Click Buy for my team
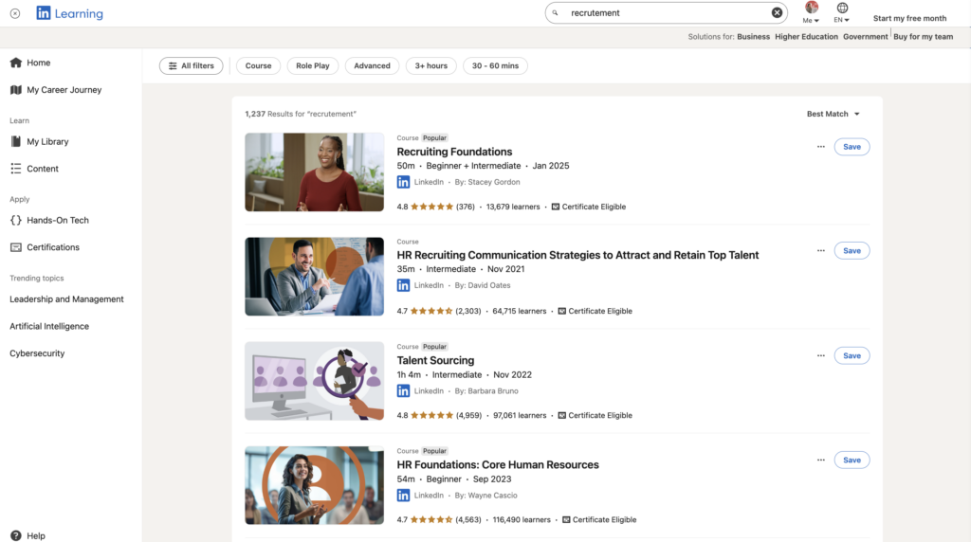 923,37
